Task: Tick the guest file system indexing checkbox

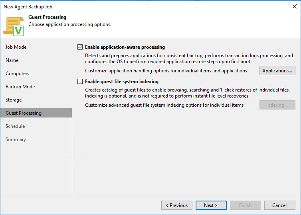Action: [x=80, y=82]
